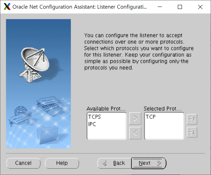Image resolution: width=211 pixels, height=175 pixels.
Task: Select TCPS in Available Protocols list
Action: 94,117
